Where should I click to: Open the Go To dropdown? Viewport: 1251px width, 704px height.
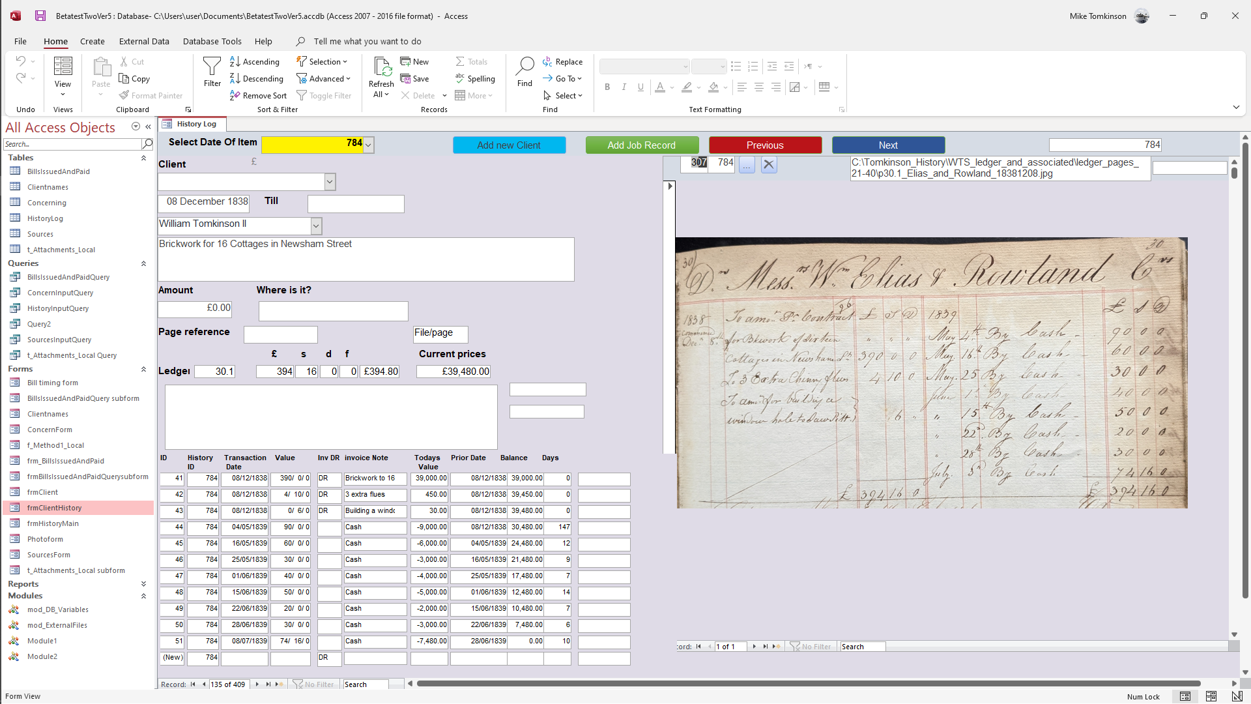(x=562, y=78)
